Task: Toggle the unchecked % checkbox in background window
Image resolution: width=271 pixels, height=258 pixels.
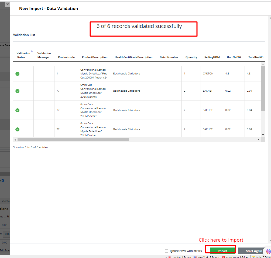Action: [x=5, y=216]
